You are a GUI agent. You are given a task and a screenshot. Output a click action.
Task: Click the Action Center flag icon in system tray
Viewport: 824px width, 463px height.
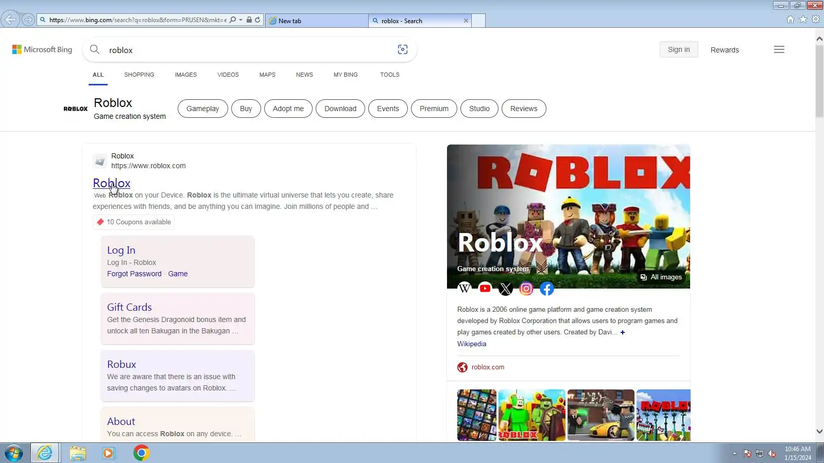[x=747, y=453]
